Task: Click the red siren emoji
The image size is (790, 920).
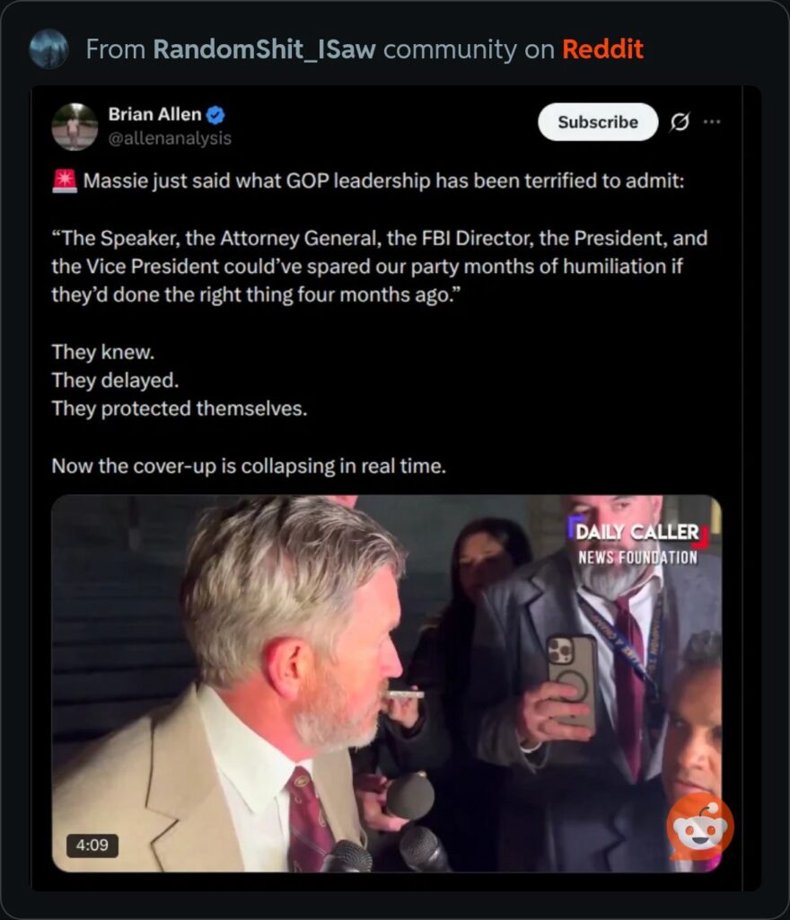Action: [x=65, y=181]
